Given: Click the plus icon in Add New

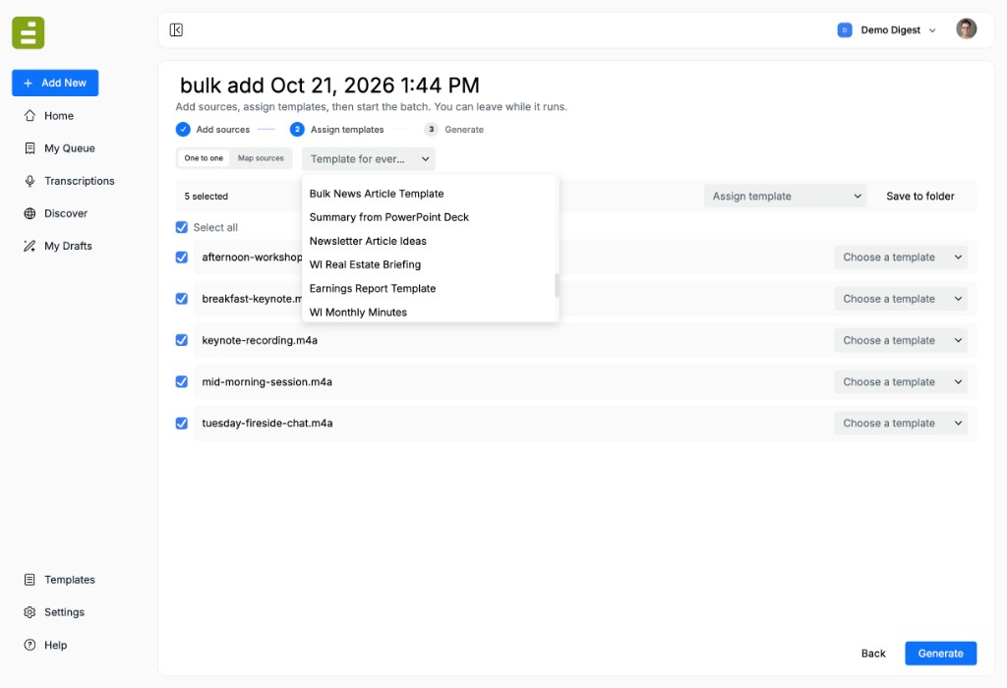Looking at the screenshot, I should 28,83.
